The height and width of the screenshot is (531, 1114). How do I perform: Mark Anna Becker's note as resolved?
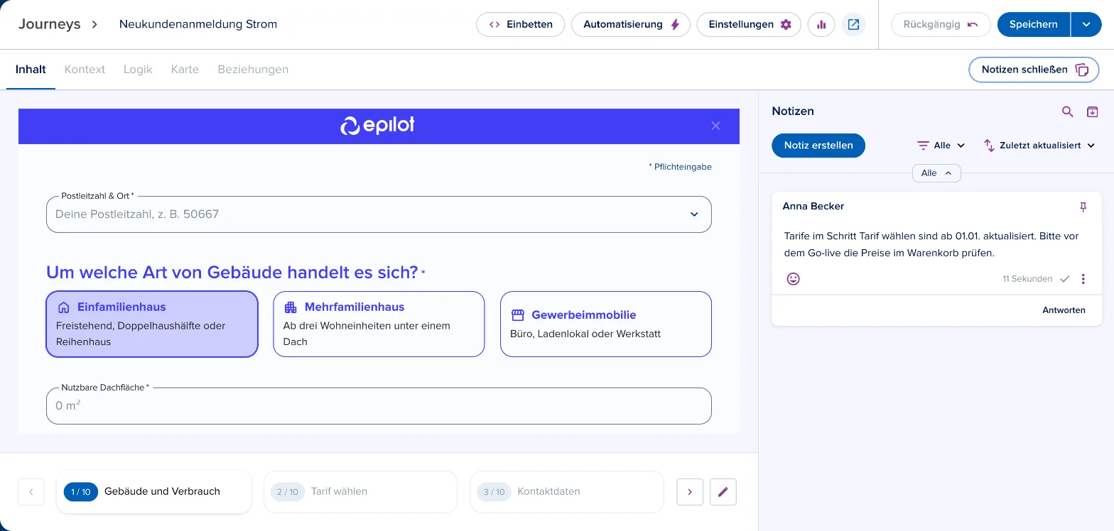coord(1064,279)
